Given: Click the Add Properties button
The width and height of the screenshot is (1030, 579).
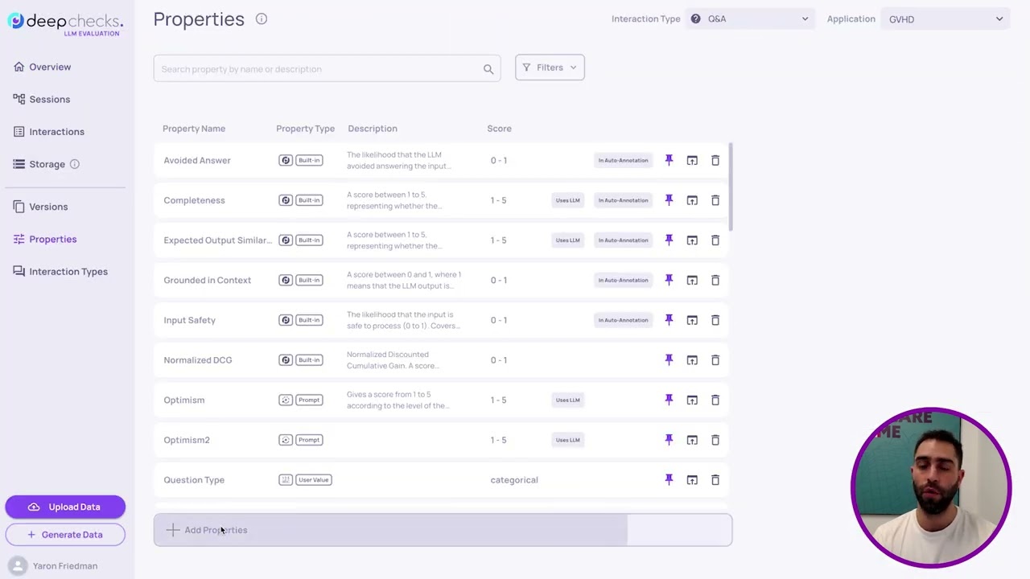Looking at the screenshot, I should [x=443, y=530].
